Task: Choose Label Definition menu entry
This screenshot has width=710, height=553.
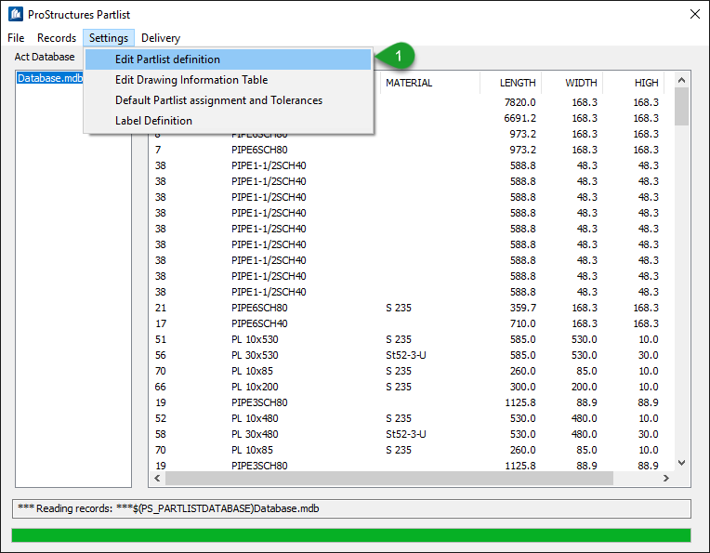Action: 153,121
